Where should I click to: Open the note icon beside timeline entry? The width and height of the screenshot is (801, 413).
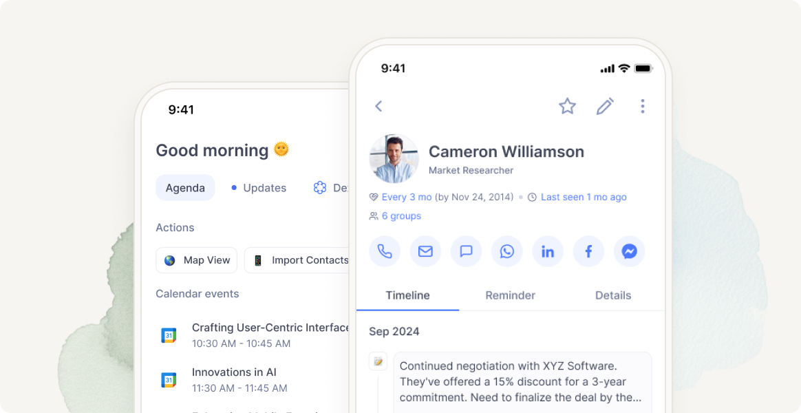378,361
